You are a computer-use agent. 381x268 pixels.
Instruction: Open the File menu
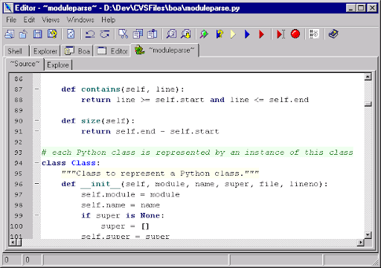pyautogui.click(x=11, y=20)
